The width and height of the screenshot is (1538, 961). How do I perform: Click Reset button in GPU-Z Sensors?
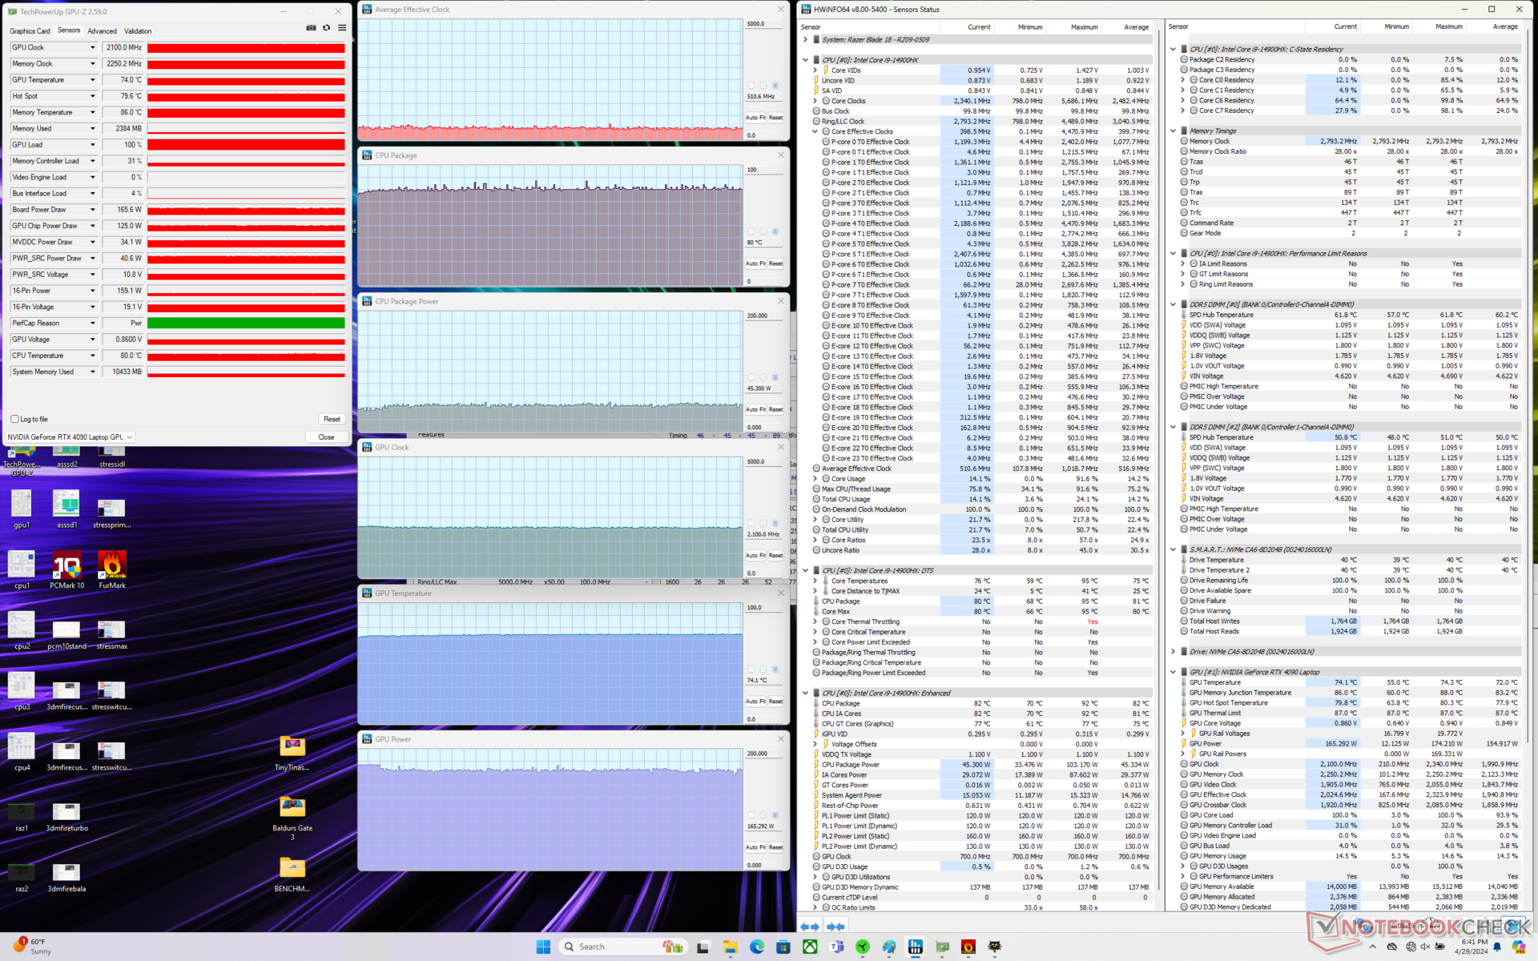[x=332, y=419]
